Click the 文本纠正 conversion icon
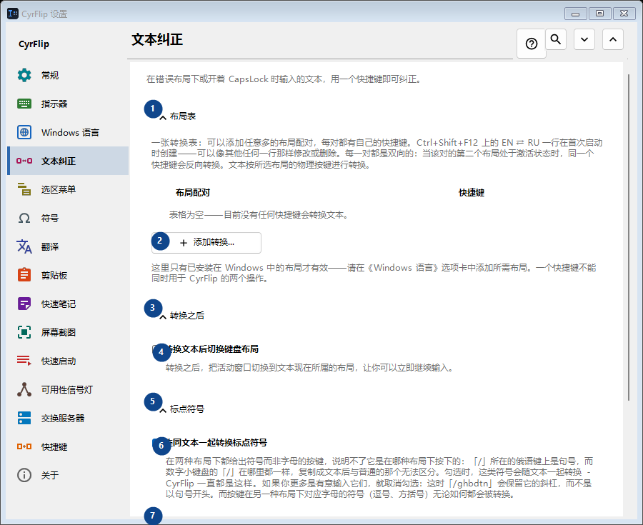This screenshot has height=525, width=643. tap(24, 161)
